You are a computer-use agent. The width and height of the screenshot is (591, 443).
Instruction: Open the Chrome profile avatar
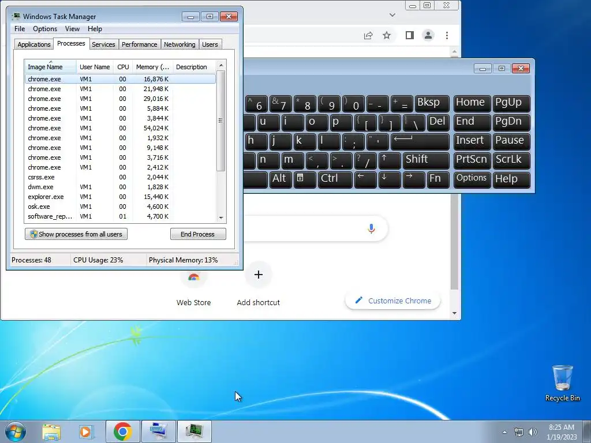[x=428, y=35]
